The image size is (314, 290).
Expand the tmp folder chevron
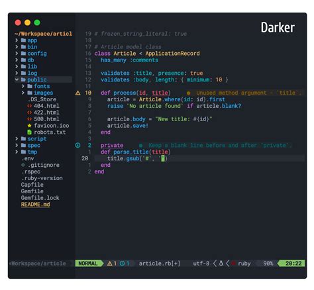coord(17,152)
